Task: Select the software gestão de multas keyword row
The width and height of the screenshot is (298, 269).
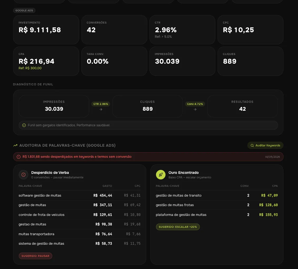Action: point(79,195)
